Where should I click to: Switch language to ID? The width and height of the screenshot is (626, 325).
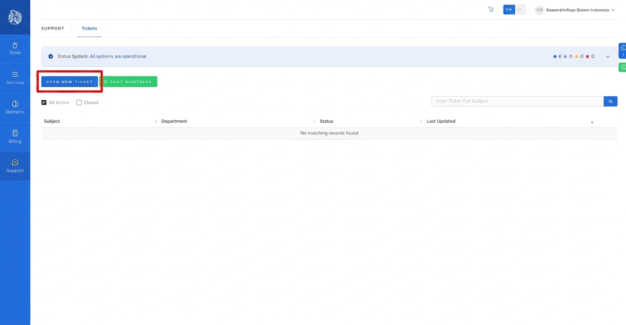520,10
